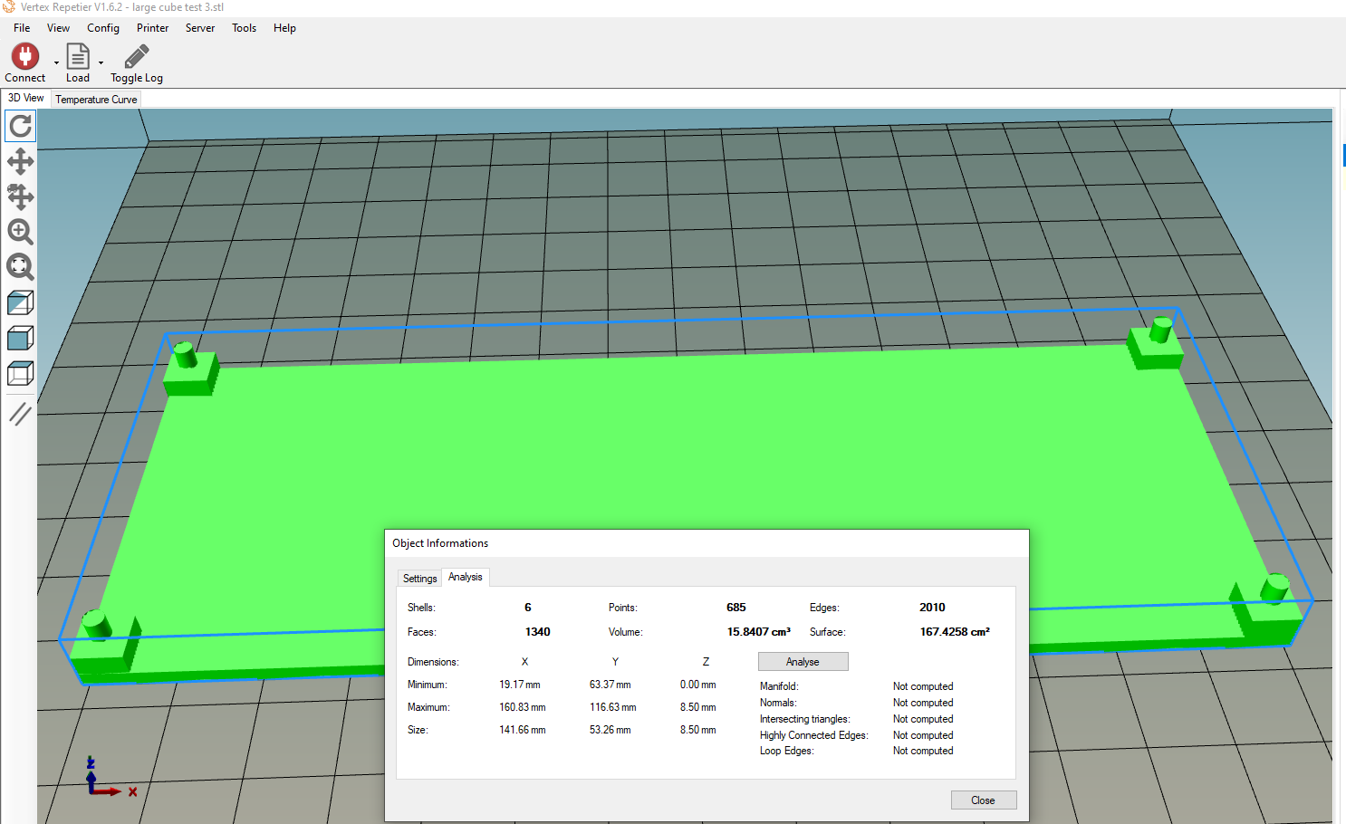Open the Settings tab in Object Informations
The height and width of the screenshot is (824, 1346).
[419, 578]
